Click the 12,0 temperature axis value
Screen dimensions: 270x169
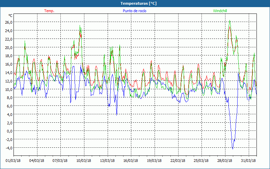pos(9,81)
